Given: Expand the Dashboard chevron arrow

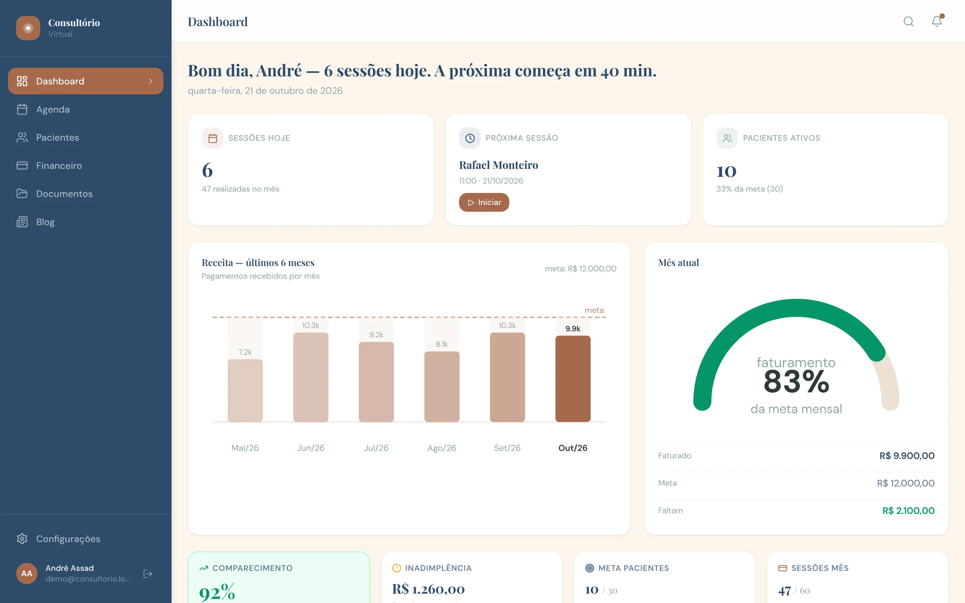Looking at the screenshot, I should 151,81.
